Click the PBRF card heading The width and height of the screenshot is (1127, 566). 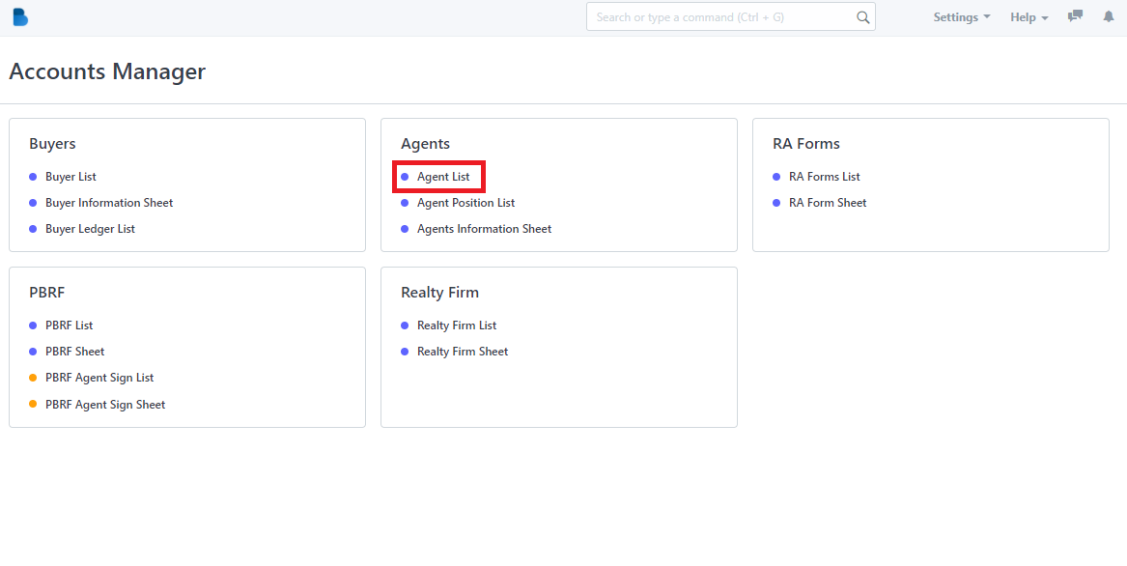(x=47, y=293)
